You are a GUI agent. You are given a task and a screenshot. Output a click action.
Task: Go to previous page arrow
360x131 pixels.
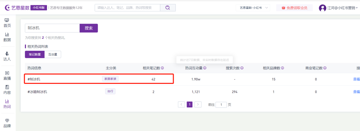click(x=181, y=104)
